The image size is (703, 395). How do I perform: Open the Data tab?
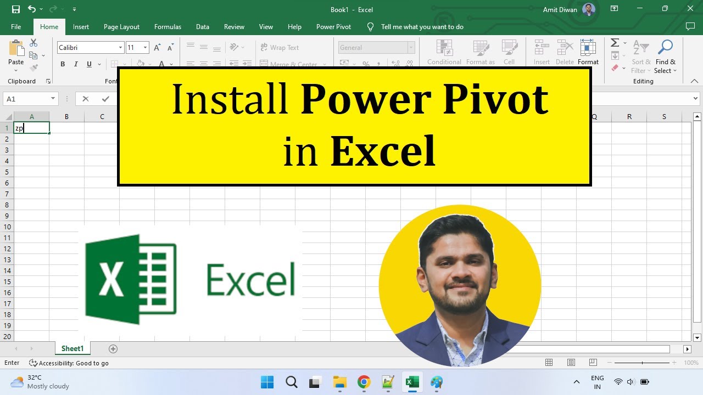tap(203, 27)
